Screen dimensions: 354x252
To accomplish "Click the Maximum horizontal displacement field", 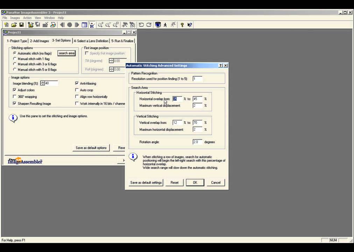I will (x=198, y=129).
